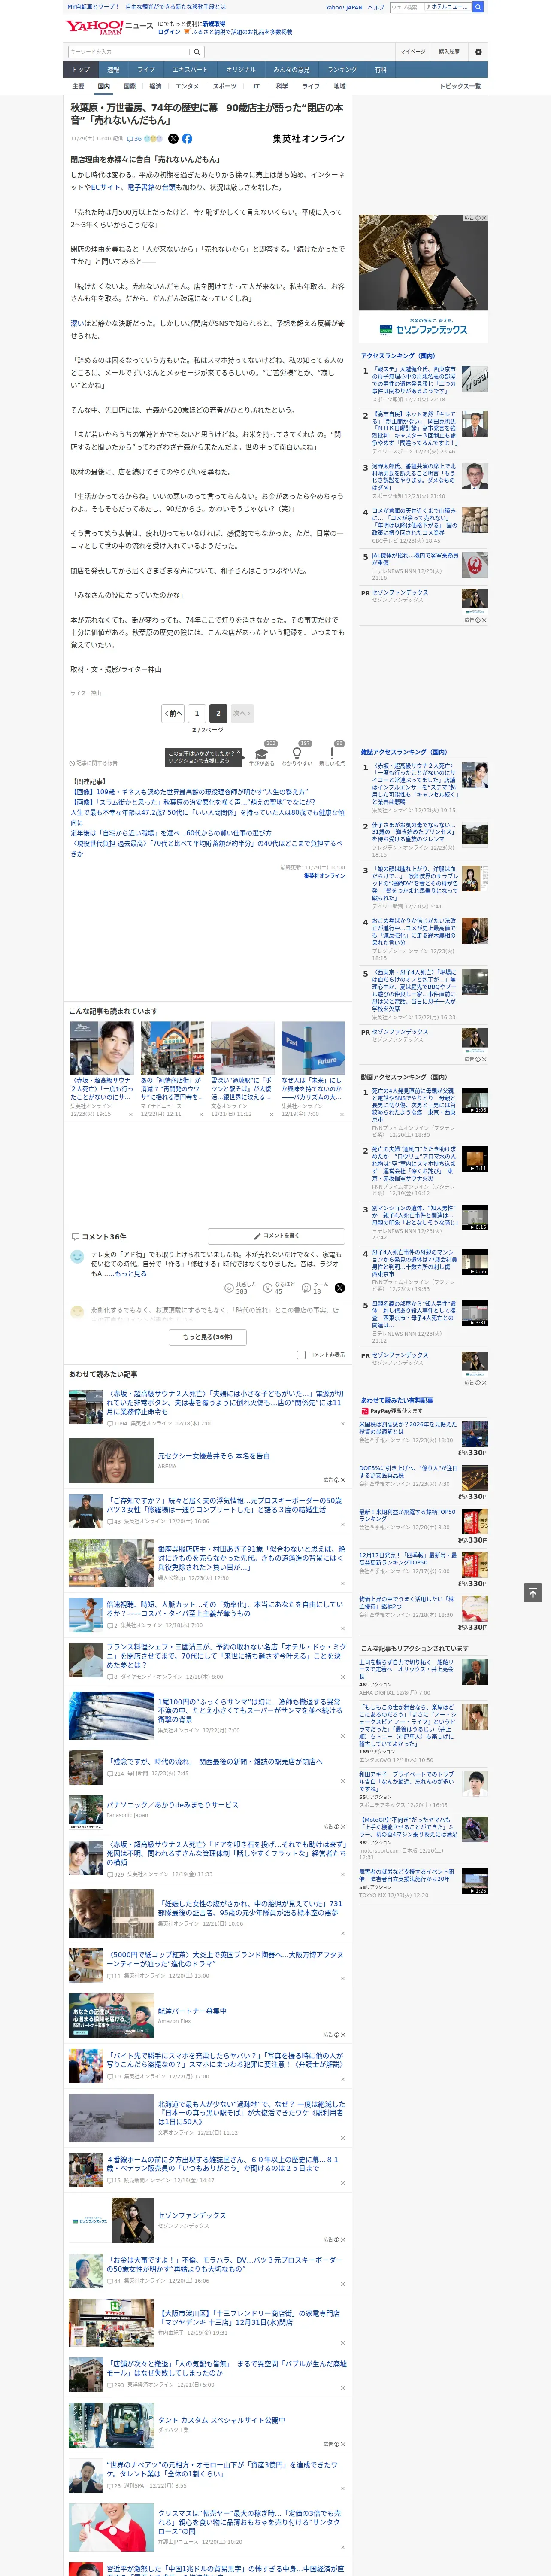The width and height of the screenshot is (551, 2576).
Task: Click the うーん reaction with 18
Action: 316,1288
